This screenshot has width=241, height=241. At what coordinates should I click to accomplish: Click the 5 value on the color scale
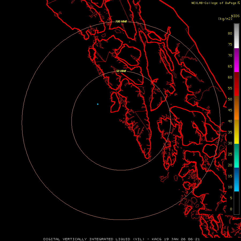coord(231,198)
